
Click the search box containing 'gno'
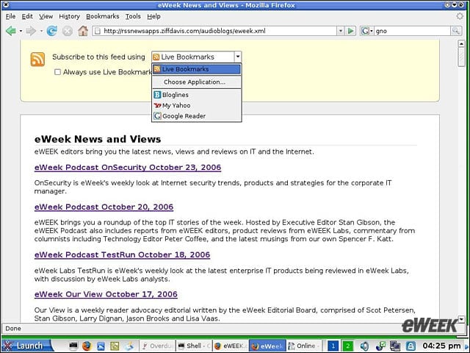[x=412, y=31]
